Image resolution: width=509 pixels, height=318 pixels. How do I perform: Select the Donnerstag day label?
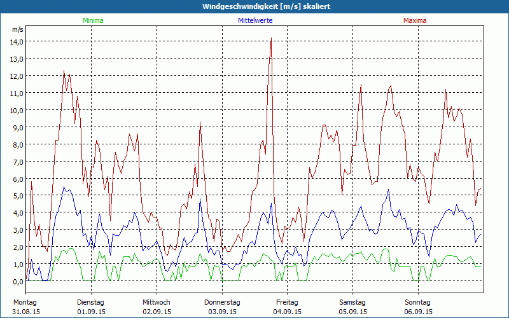point(222,302)
